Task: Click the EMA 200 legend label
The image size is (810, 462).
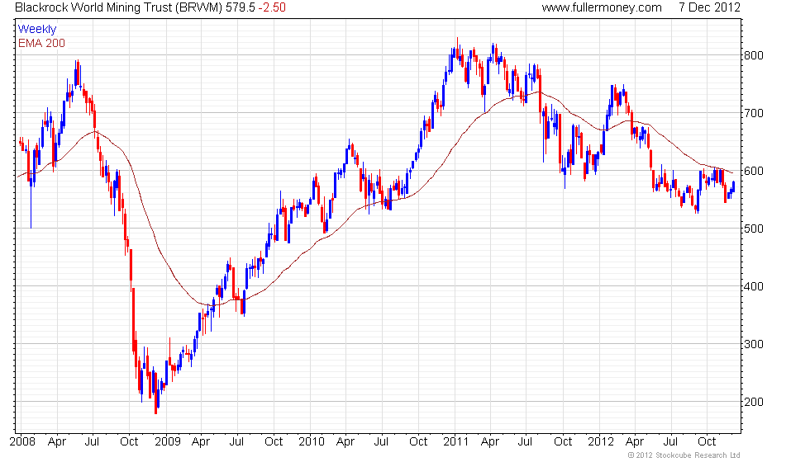Action: tap(42, 43)
